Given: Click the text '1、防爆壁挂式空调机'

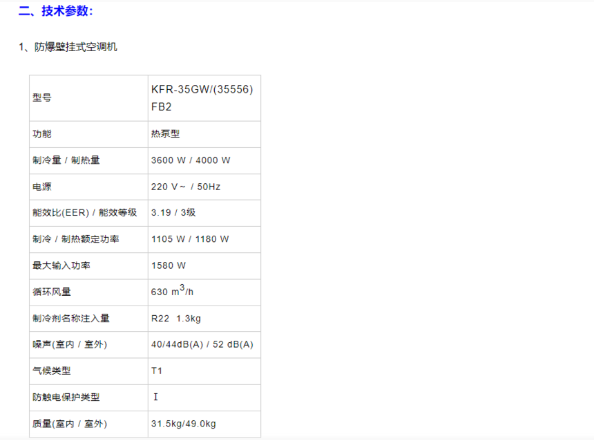Looking at the screenshot, I should tap(68, 47).
